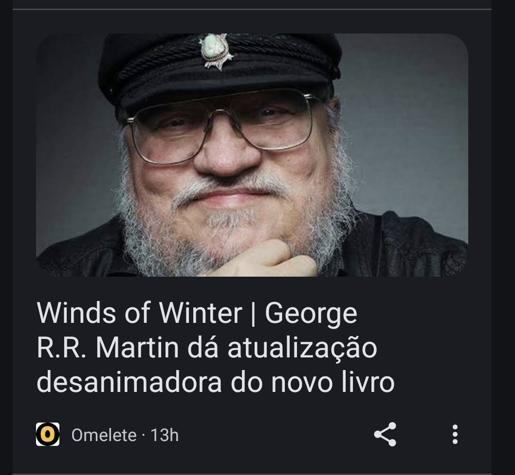Image resolution: width=515 pixels, height=475 pixels.
Task: Select the Omelete source name
Action: point(104,435)
